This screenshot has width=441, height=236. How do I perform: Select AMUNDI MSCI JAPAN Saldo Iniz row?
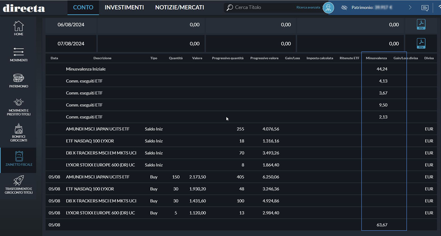tap(241, 129)
